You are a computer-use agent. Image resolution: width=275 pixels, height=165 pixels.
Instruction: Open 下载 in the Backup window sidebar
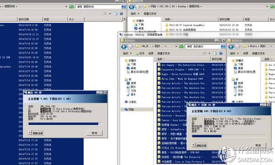(x=139, y=25)
